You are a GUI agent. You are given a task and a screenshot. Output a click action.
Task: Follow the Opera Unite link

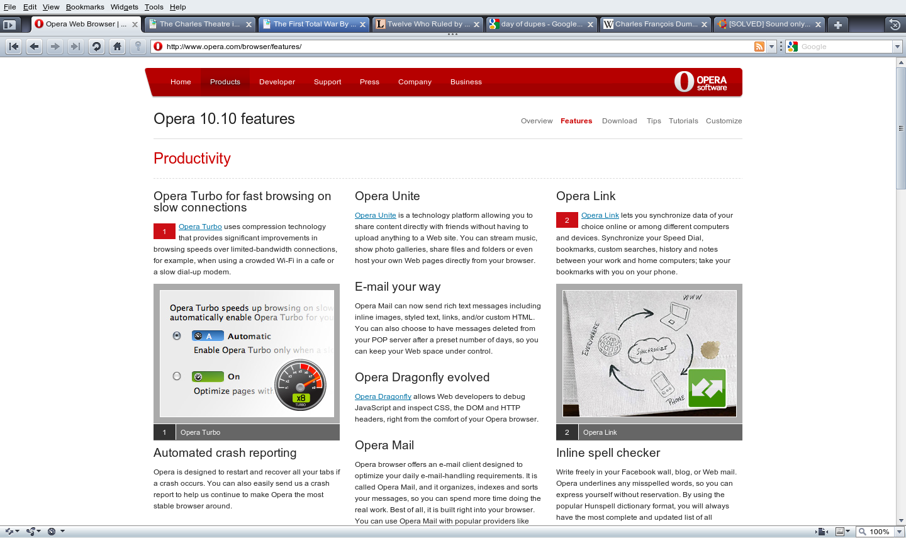pos(376,215)
